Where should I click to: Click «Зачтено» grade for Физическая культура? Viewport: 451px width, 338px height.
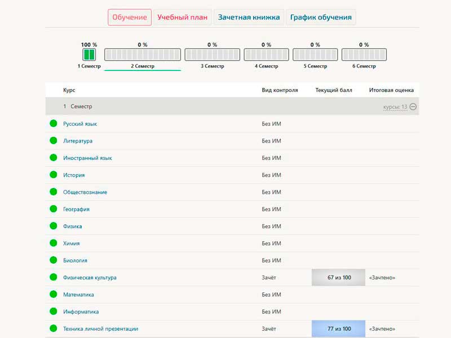click(x=382, y=278)
